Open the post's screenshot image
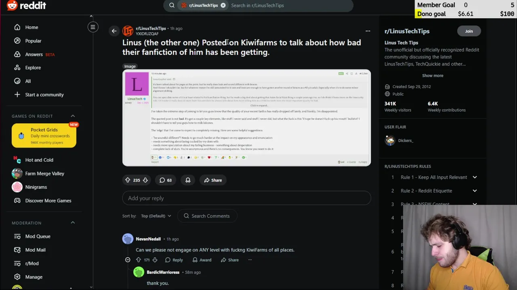Viewport: 517px width, 290px height. point(246,118)
